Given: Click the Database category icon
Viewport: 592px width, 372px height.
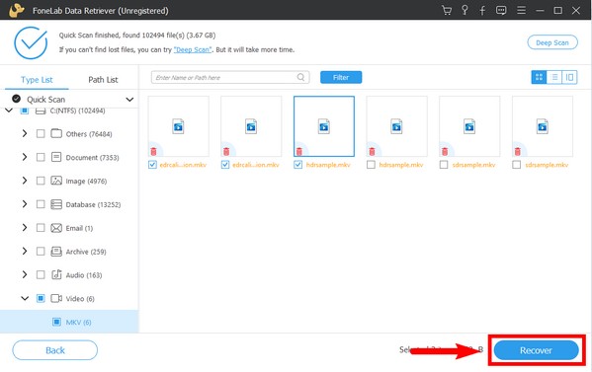Looking at the screenshot, I should click(x=56, y=204).
